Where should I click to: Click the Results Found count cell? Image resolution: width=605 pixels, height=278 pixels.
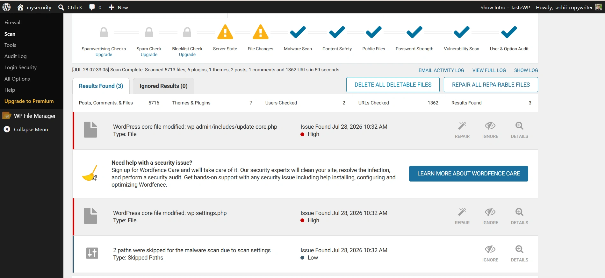[x=491, y=103]
